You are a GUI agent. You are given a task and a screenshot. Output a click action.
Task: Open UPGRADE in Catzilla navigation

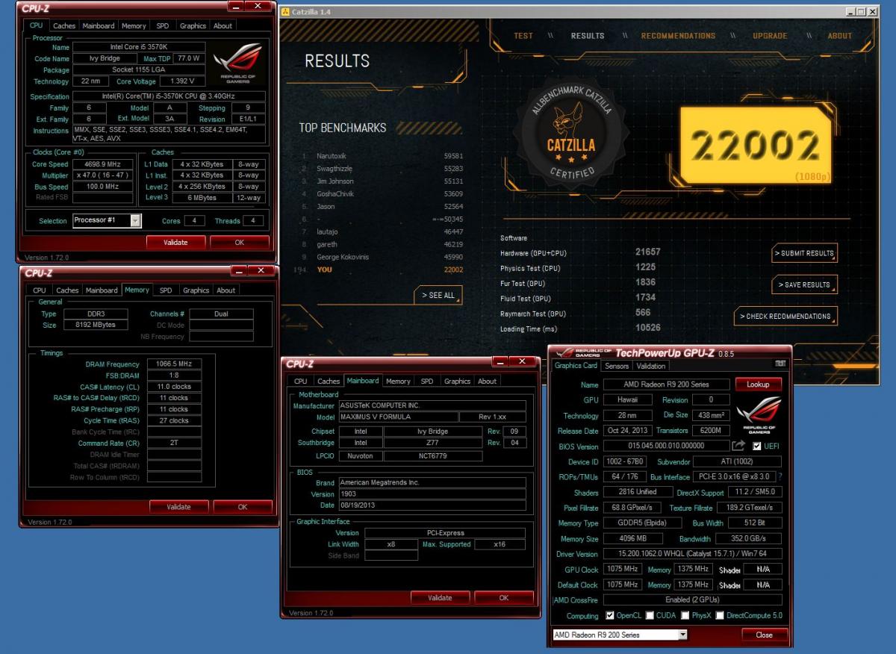tap(770, 36)
